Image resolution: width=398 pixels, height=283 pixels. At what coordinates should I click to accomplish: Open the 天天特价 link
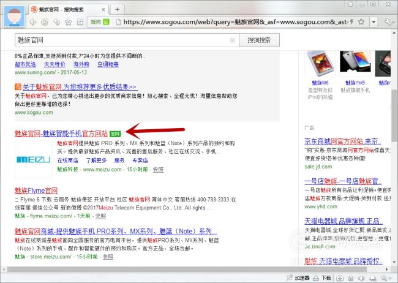click(54, 64)
